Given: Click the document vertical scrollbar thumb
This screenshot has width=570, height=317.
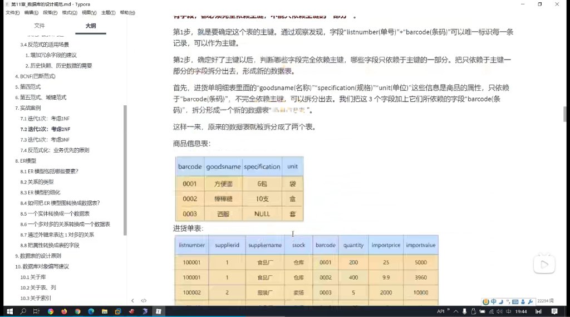Looking at the screenshot, I should [565, 114].
